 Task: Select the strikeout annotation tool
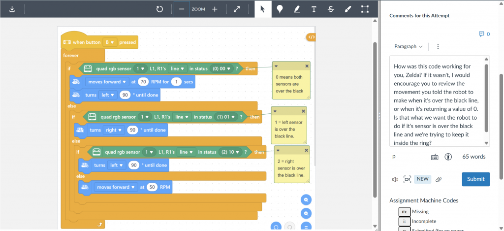(331, 9)
